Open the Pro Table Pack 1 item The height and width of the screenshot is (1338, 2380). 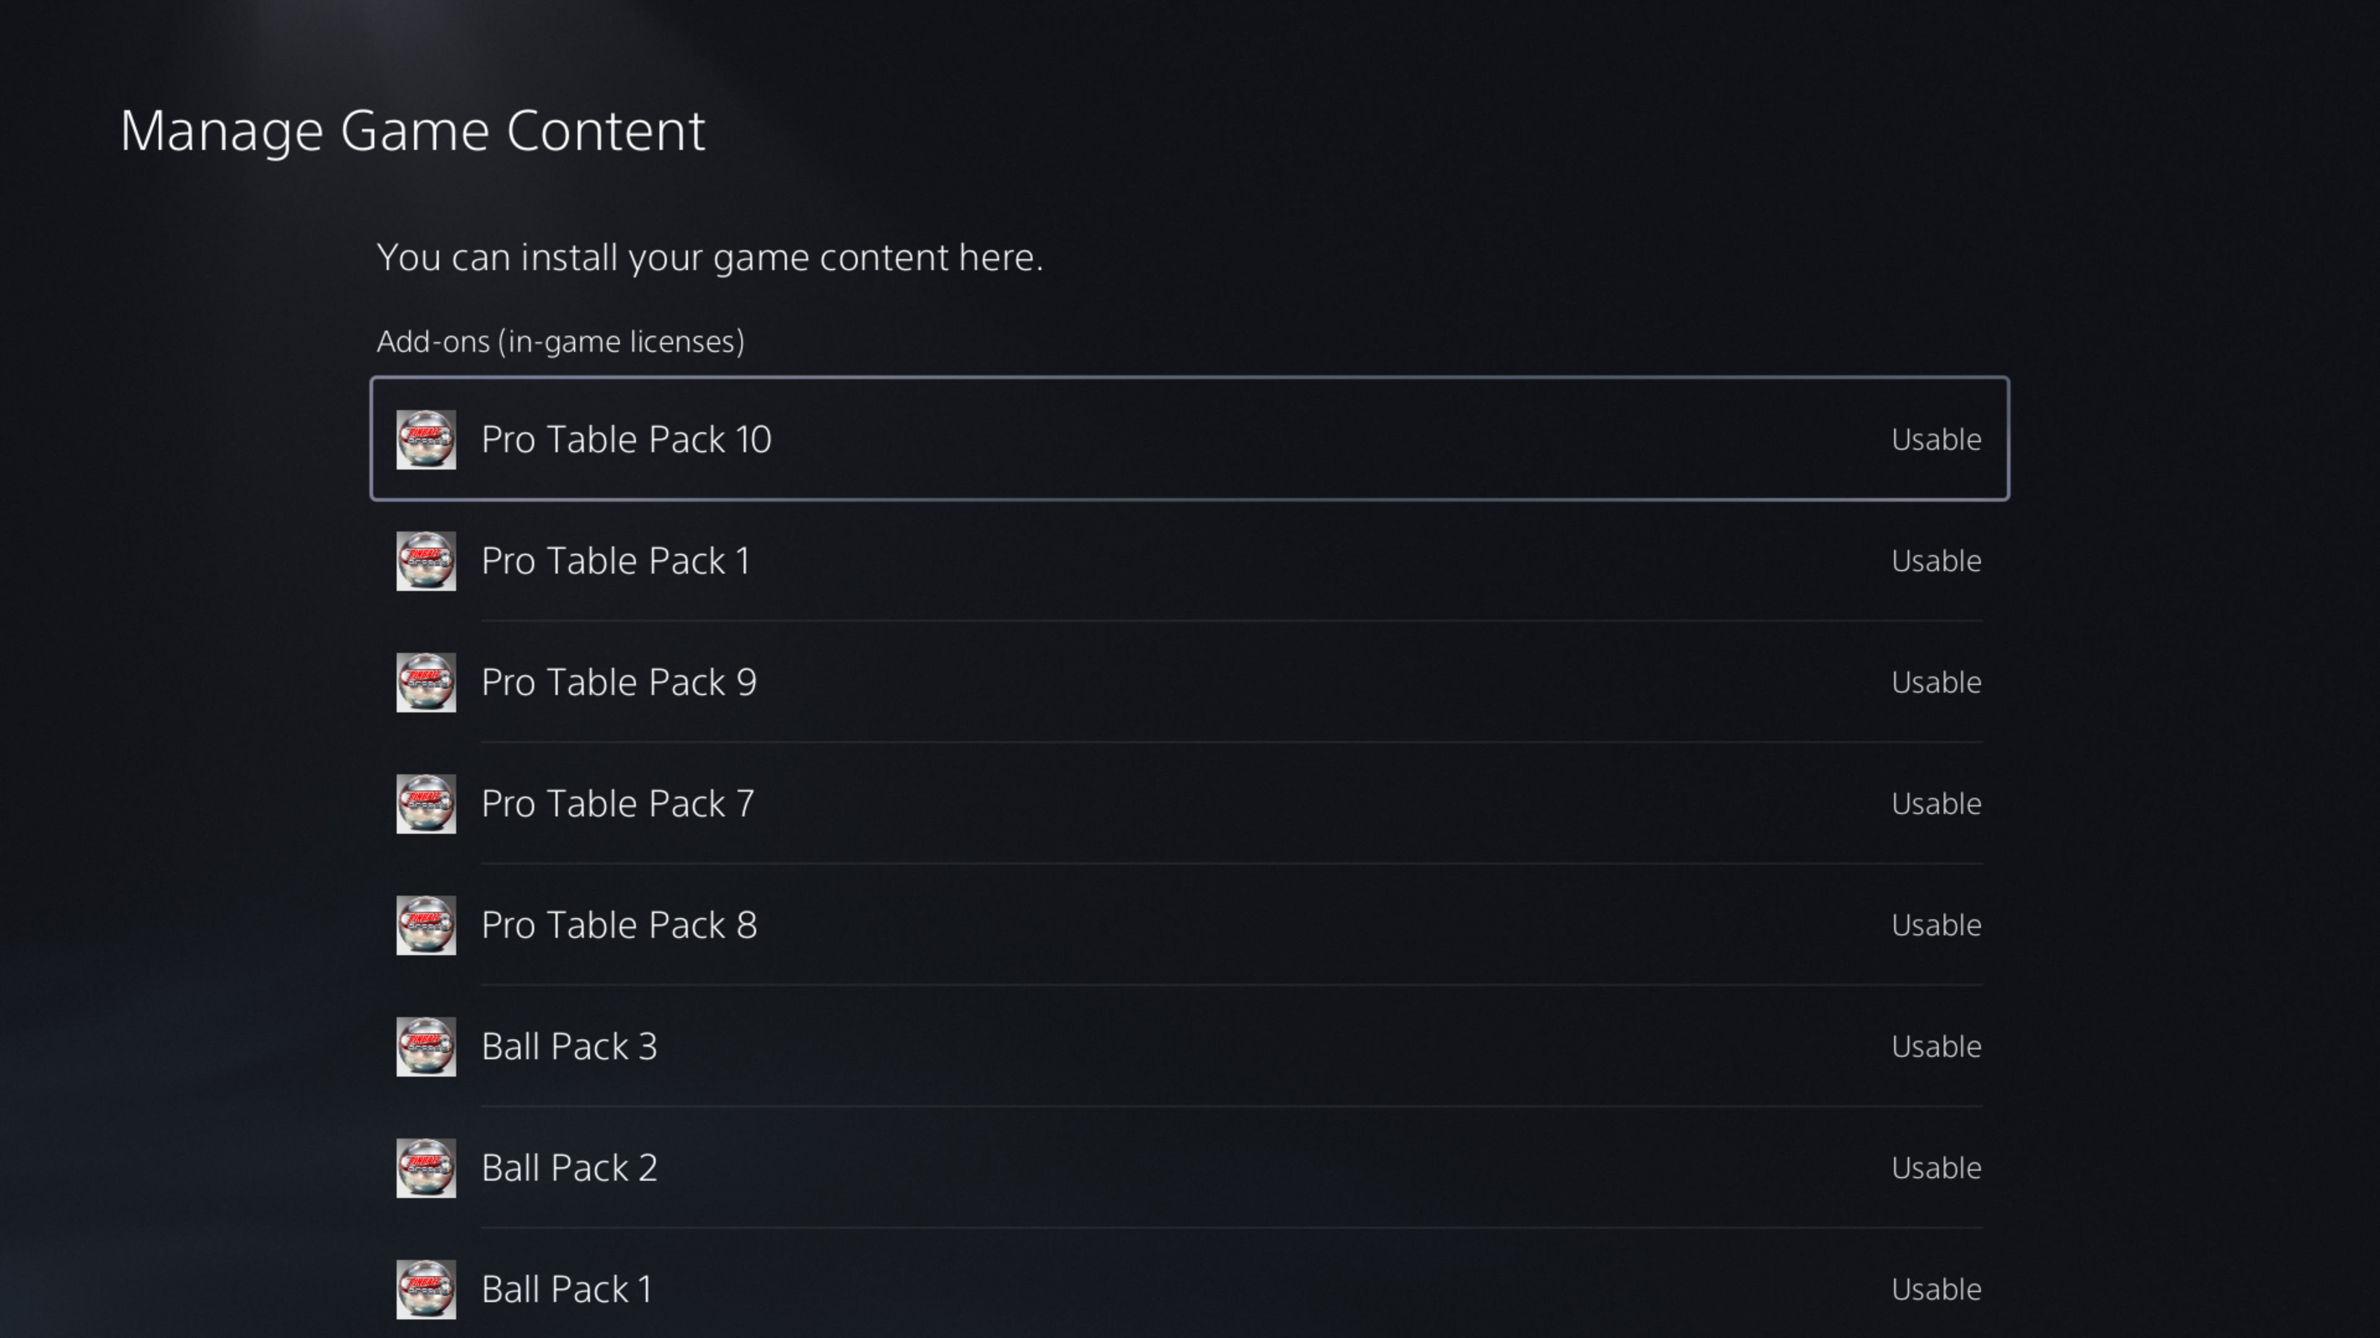click(x=615, y=561)
